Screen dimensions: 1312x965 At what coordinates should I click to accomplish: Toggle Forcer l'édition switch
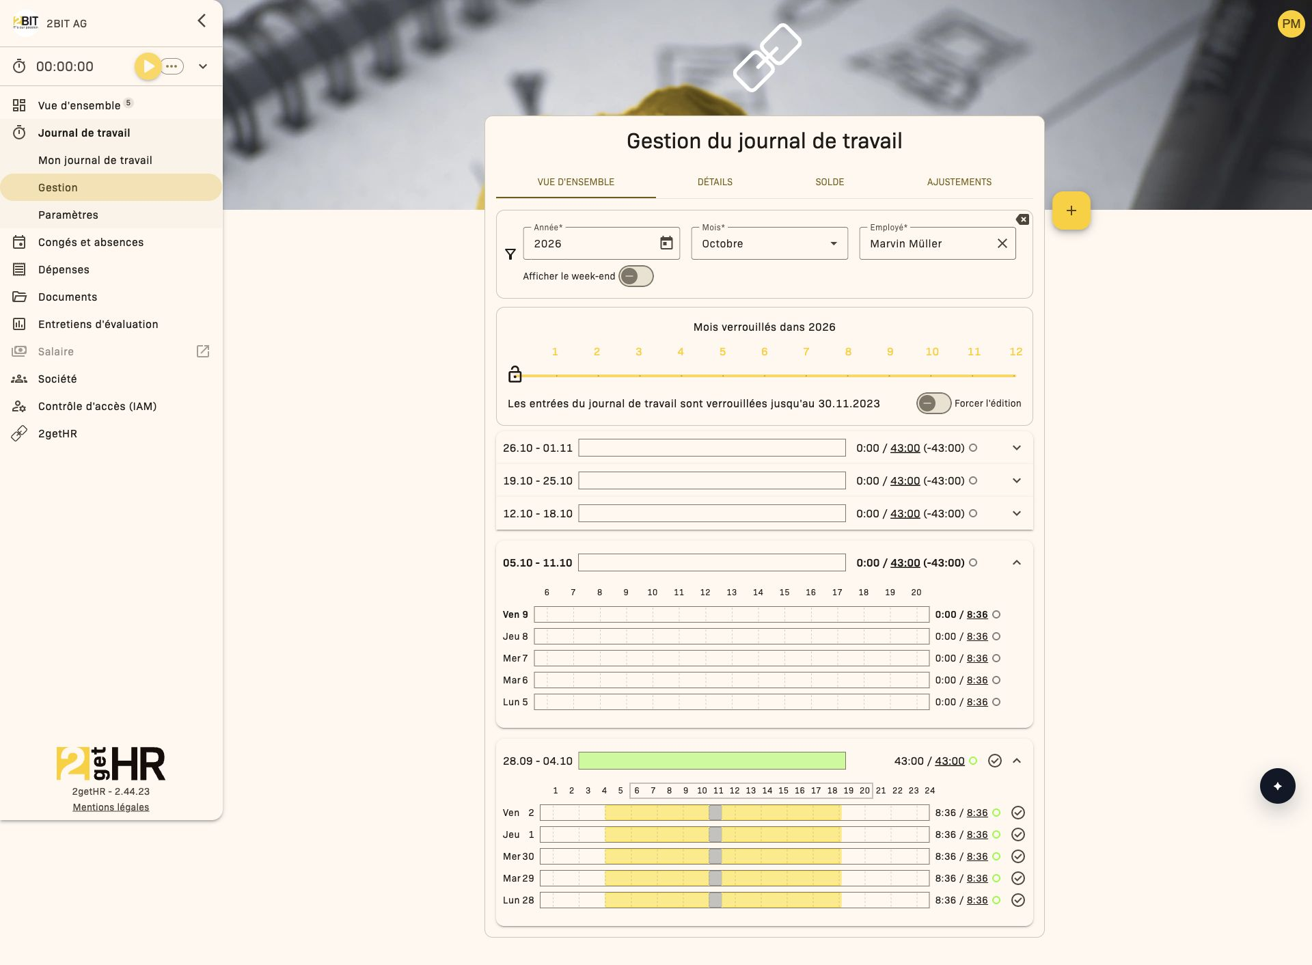[933, 403]
